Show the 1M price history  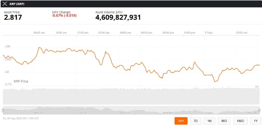coord(209,121)
